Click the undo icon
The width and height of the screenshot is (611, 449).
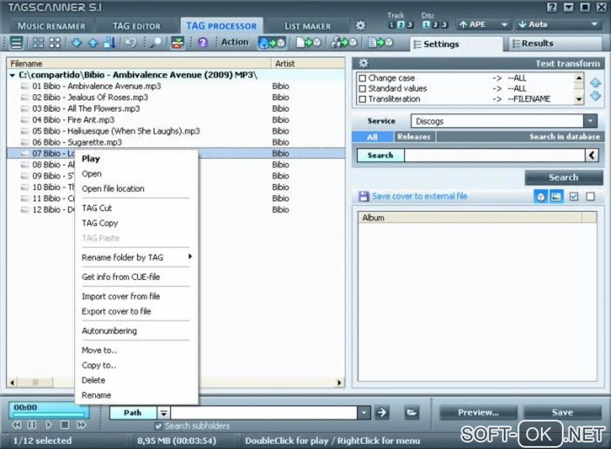pos(131,43)
